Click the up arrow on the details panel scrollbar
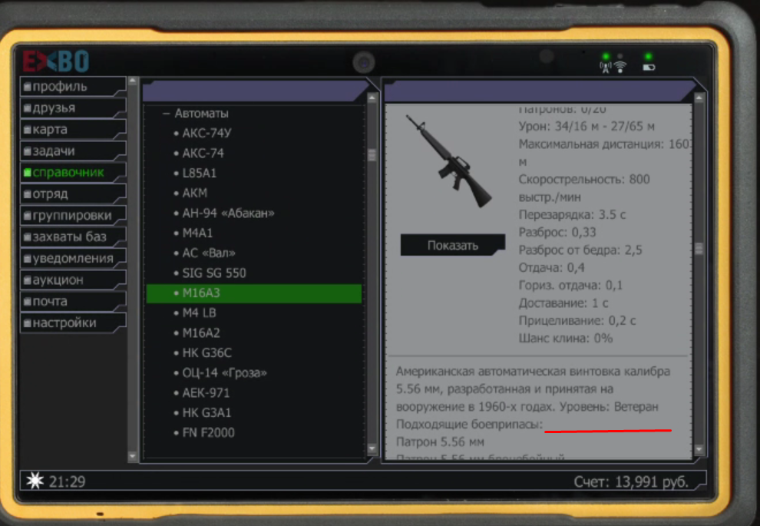The height and width of the screenshot is (526, 760). click(699, 98)
